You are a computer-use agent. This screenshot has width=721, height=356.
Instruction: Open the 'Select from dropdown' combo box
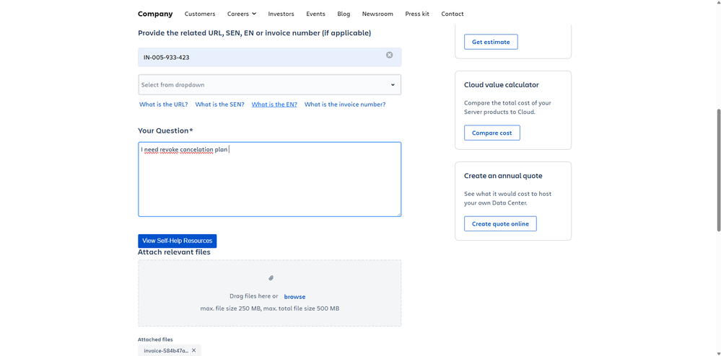tap(269, 85)
